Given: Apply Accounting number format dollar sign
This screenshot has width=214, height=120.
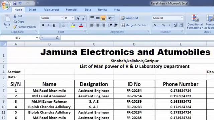Looking at the screenshot, I should [155, 25].
